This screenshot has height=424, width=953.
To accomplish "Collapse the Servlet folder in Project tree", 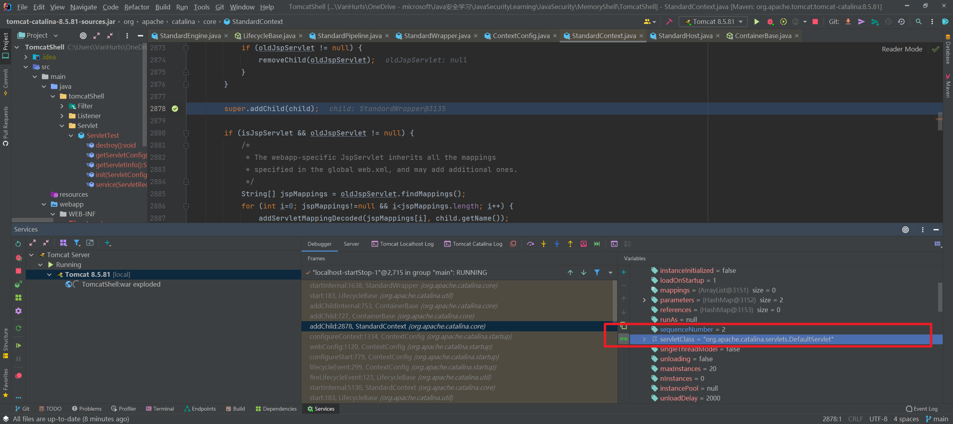I will tap(62, 125).
